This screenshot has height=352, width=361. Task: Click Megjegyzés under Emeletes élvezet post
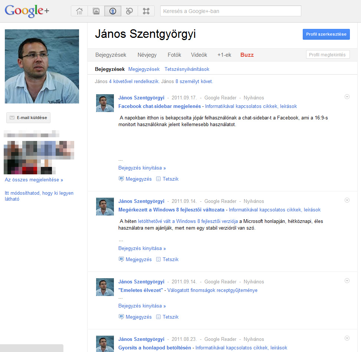(139, 317)
